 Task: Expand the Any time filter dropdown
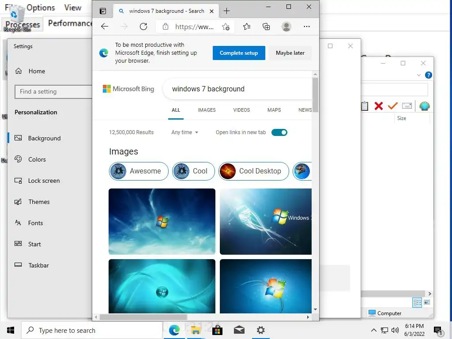(x=185, y=132)
